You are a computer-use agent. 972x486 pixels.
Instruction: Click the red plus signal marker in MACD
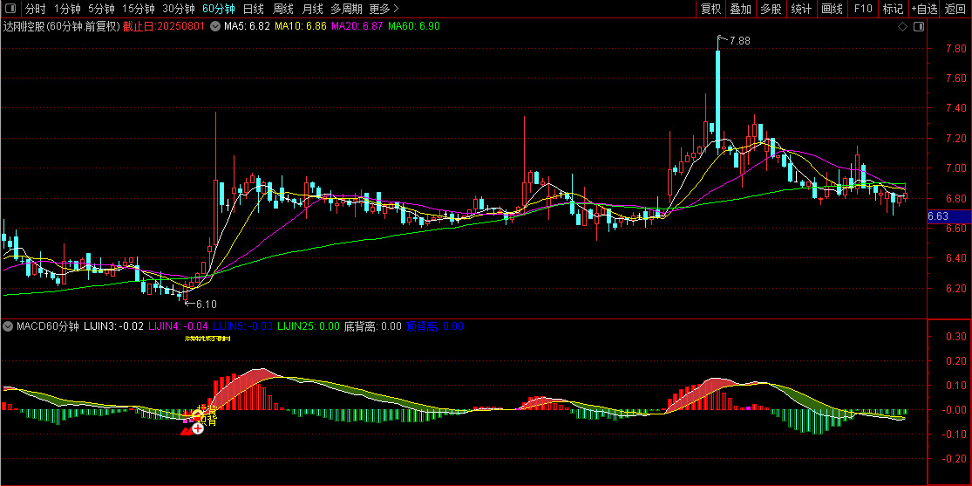tap(197, 428)
